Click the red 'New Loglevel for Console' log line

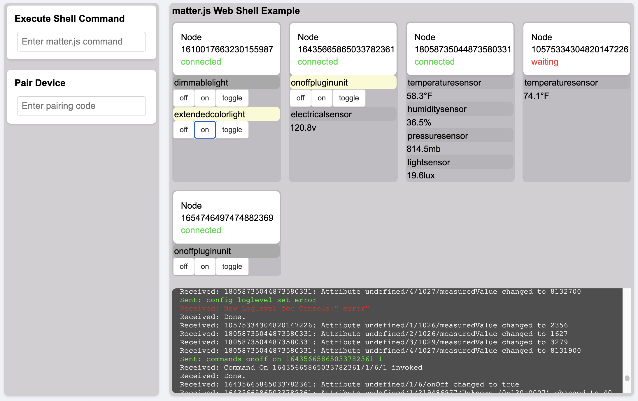(274, 308)
